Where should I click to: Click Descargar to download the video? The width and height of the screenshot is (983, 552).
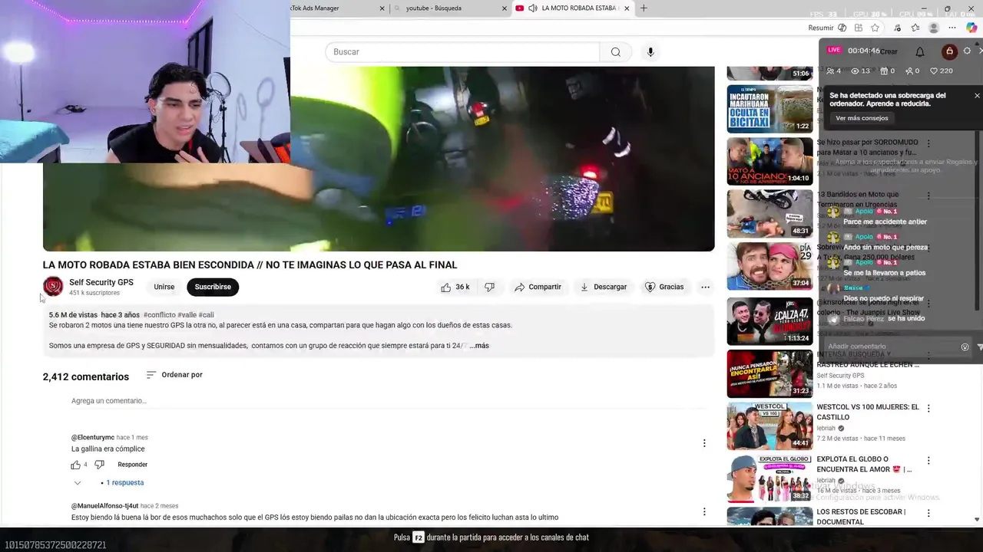coord(603,287)
